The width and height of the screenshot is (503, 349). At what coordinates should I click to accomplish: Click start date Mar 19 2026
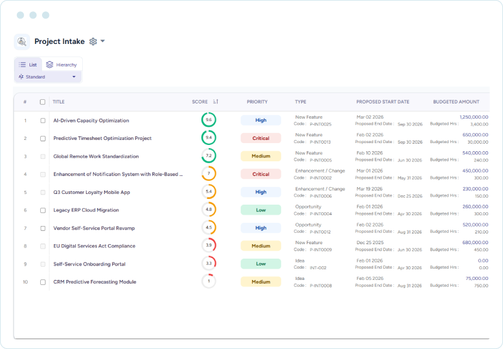click(369, 189)
